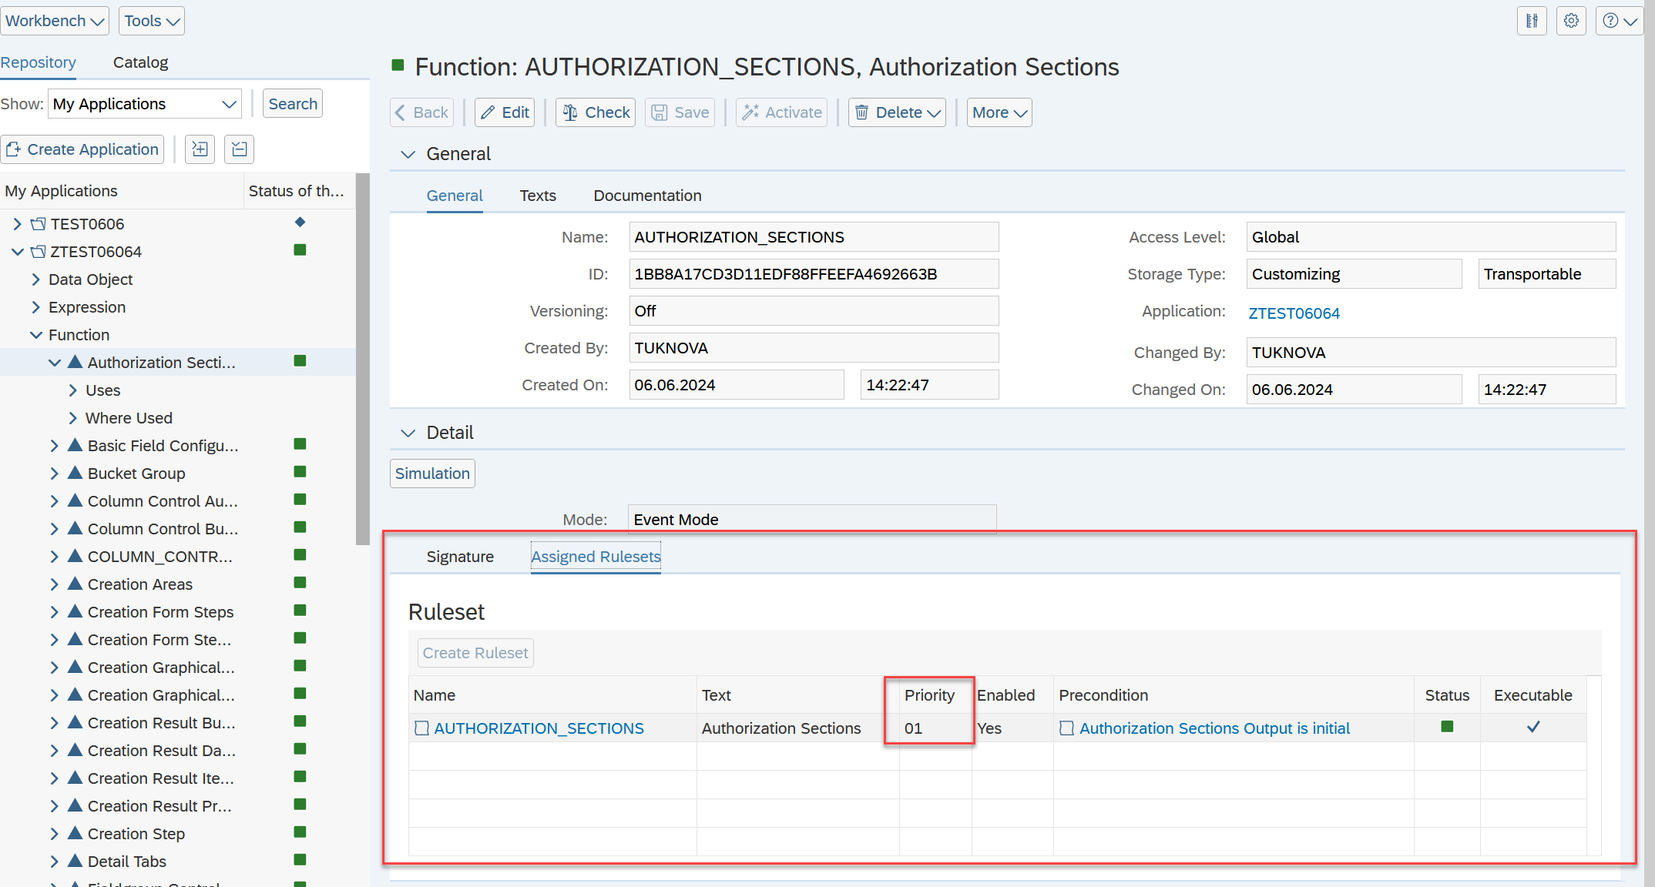Click icon beside Authorization Sections Output precondition
1655x887 pixels.
1066,728
